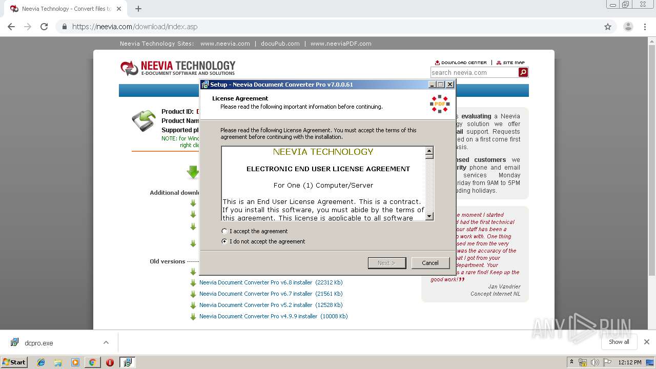
Task: Click green arrow beside v4.9.9 installer
Action: pos(193,317)
